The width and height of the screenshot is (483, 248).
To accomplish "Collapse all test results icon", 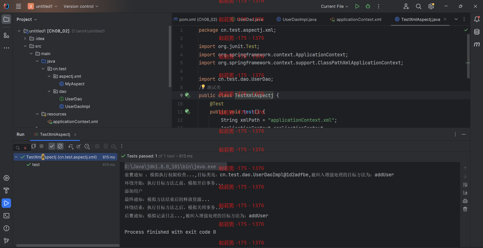I will tap(79, 146).
